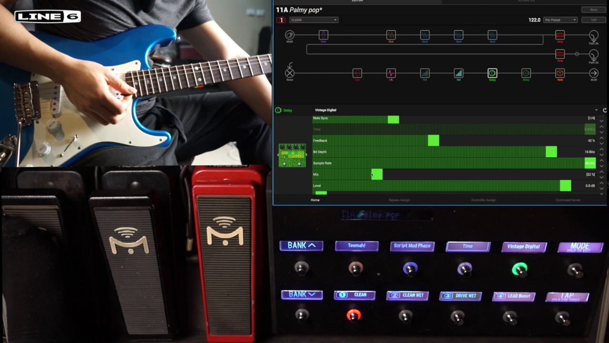Increase Mix with its up arrow
Screen dimensions: 609x343
[x=601, y=172]
